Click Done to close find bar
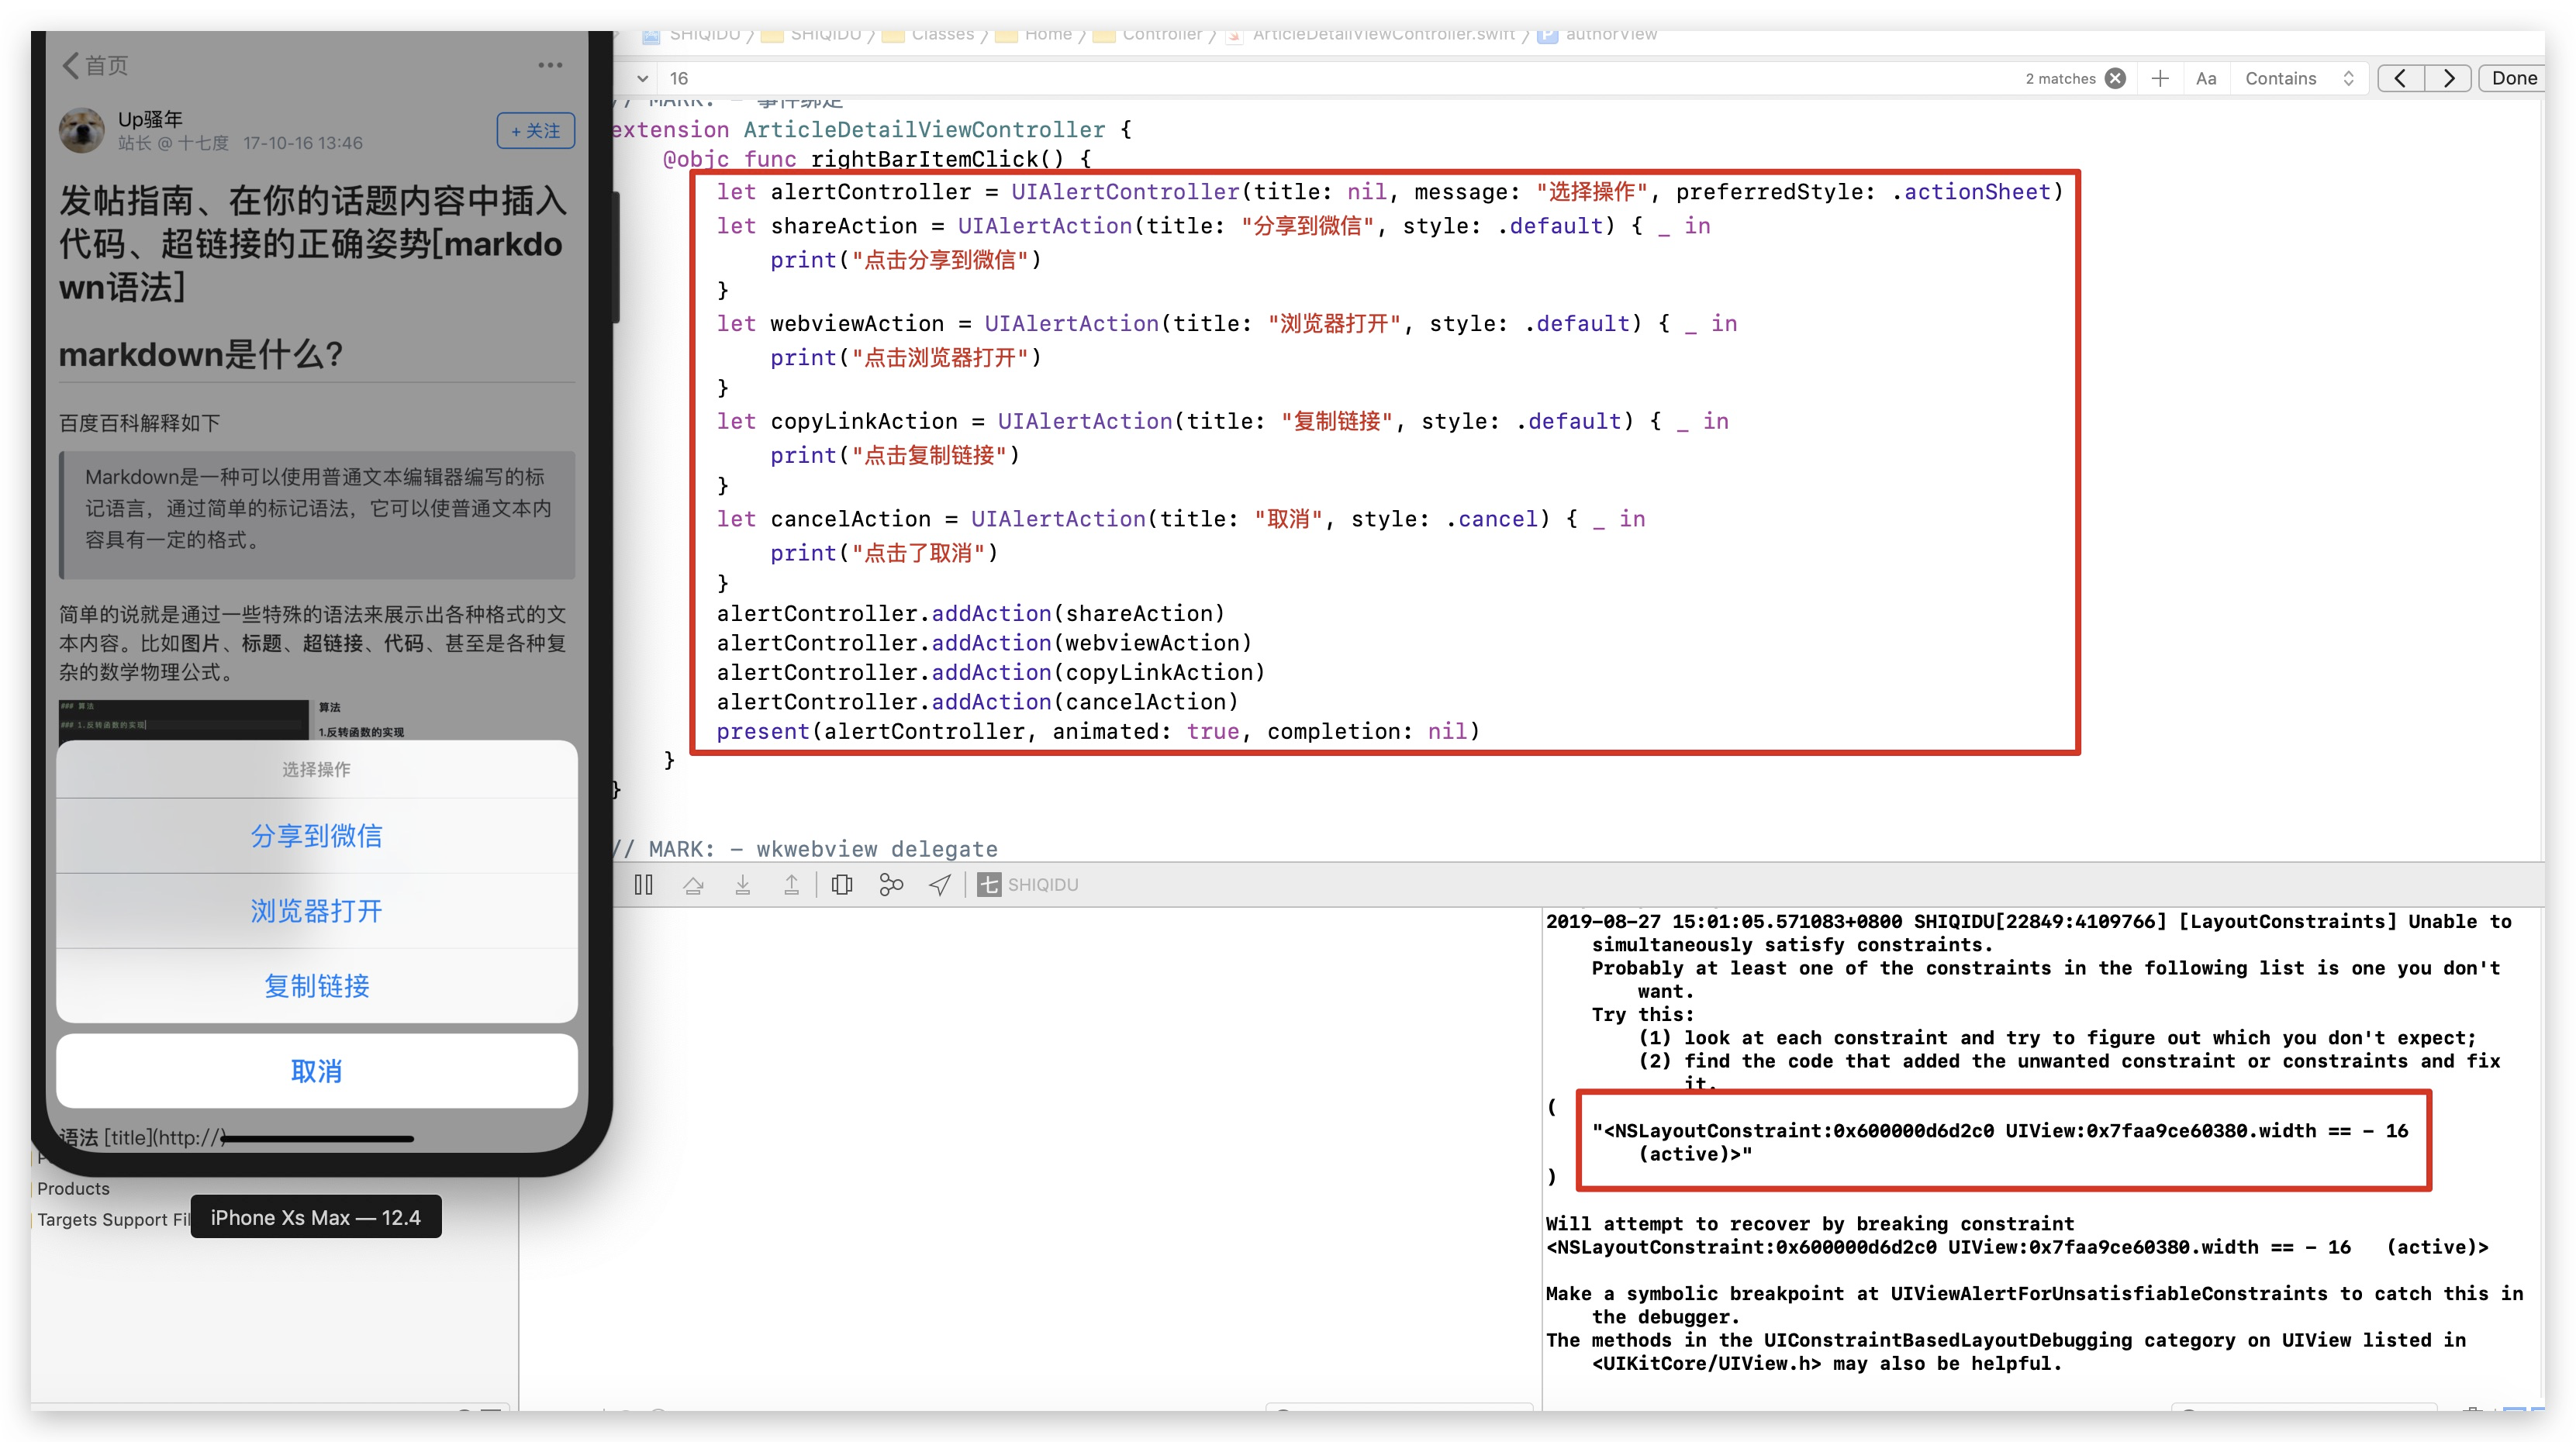 pyautogui.click(x=2513, y=78)
